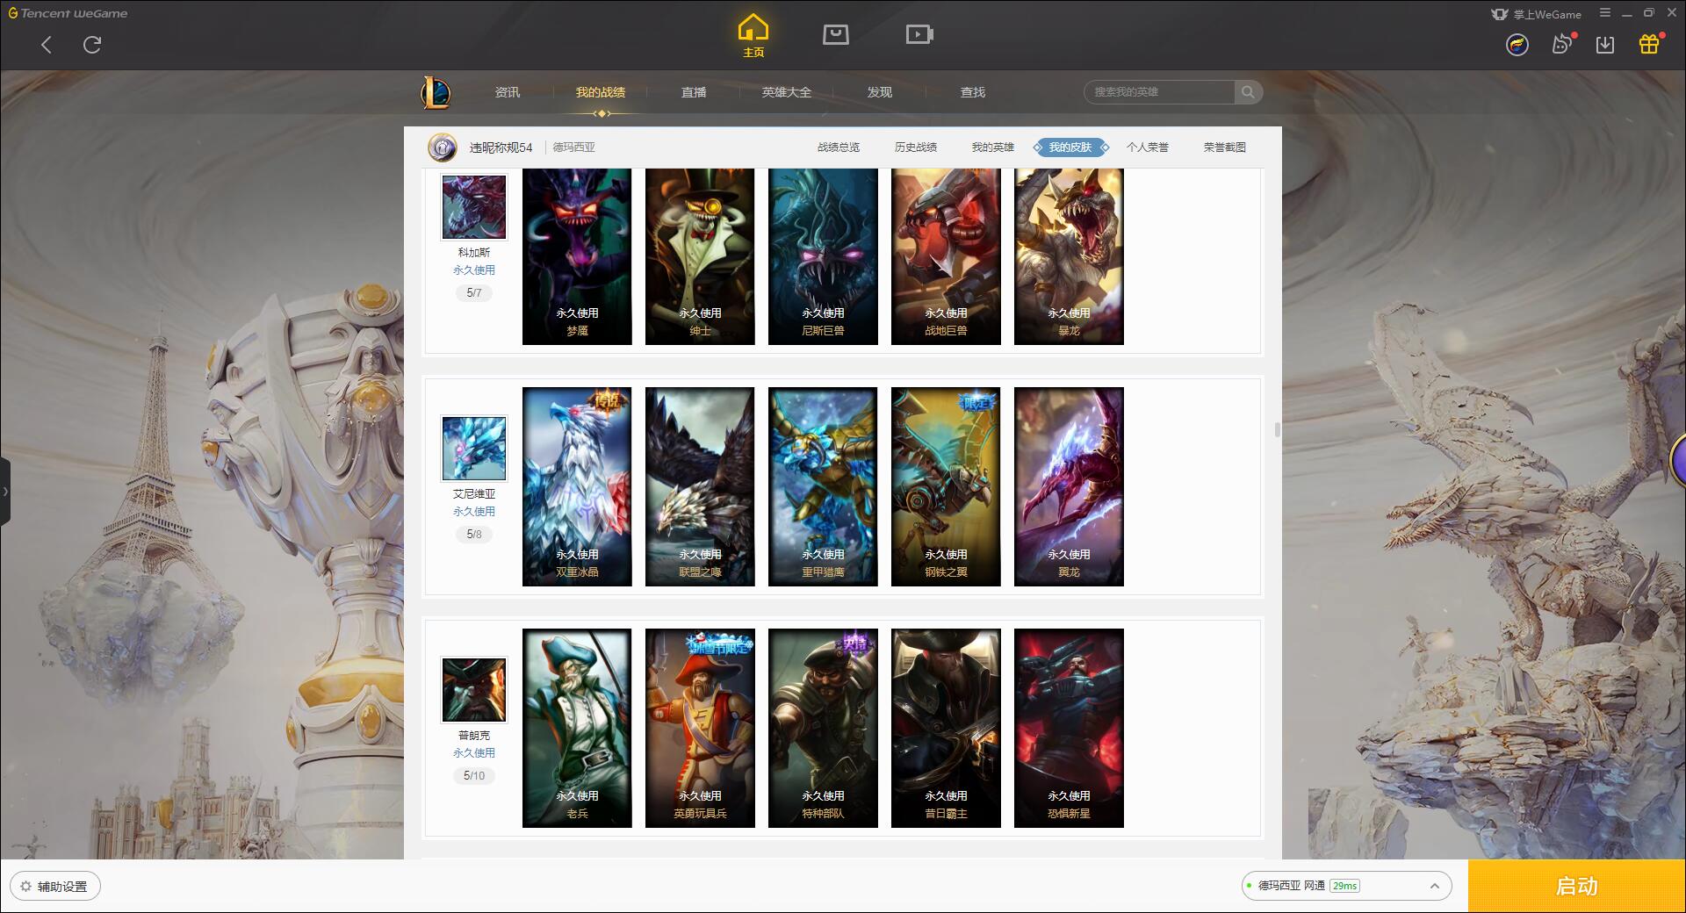
Task: Open the store bag icon in top bar
Action: coord(835,34)
